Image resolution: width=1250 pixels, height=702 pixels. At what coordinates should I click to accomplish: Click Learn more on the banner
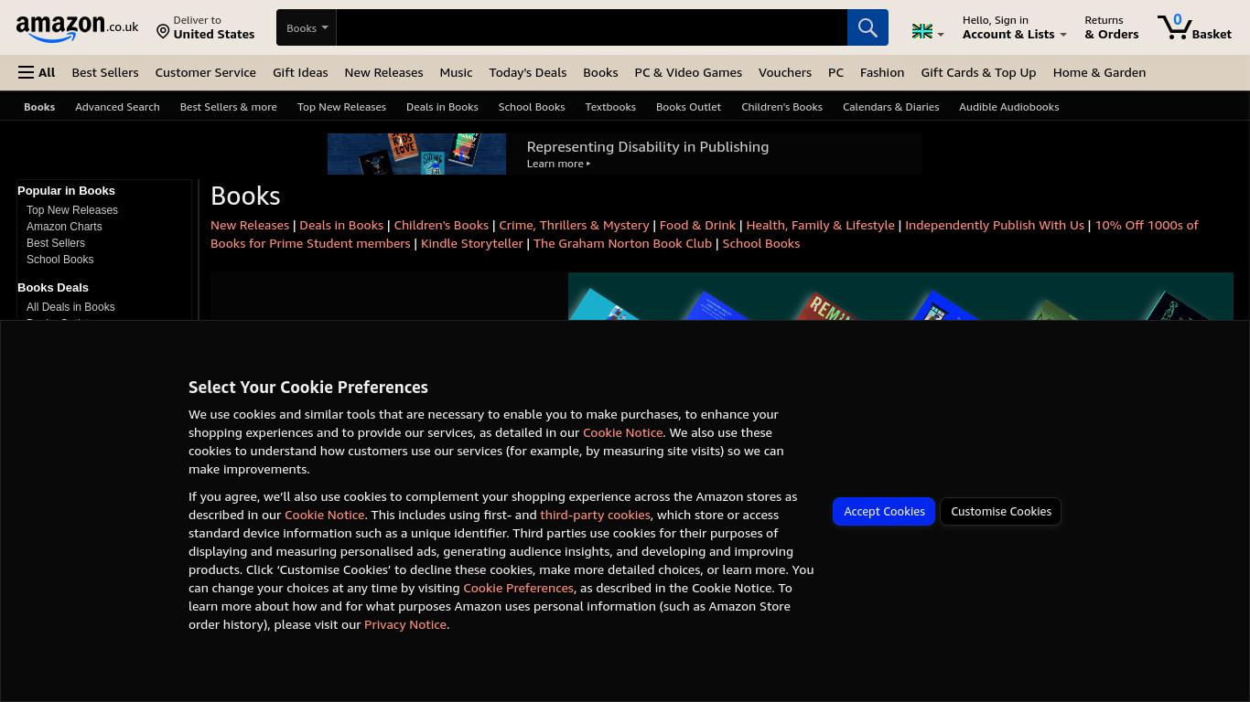pos(558,164)
